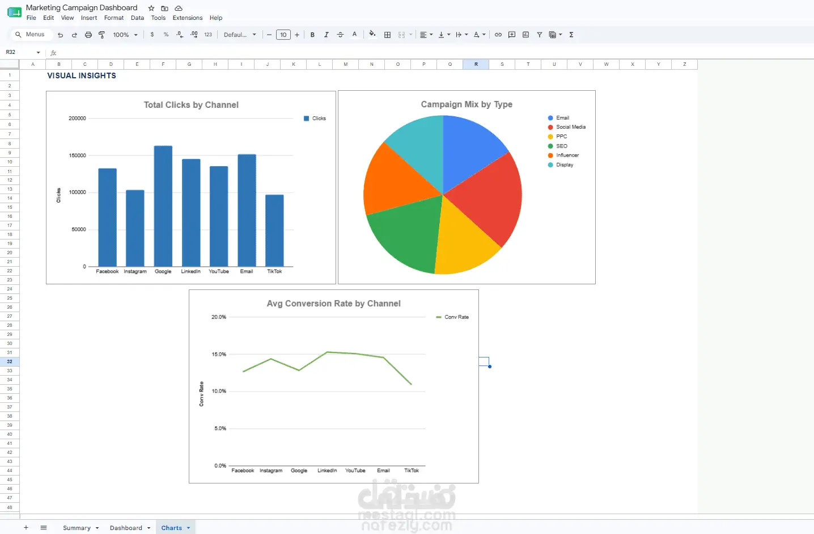This screenshot has width=814, height=534.
Task: Open vertical align dropdown
Action: point(444,35)
